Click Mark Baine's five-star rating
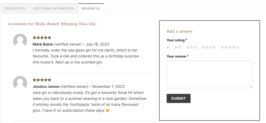Viewport: 266px width, 123px height. 42,38
